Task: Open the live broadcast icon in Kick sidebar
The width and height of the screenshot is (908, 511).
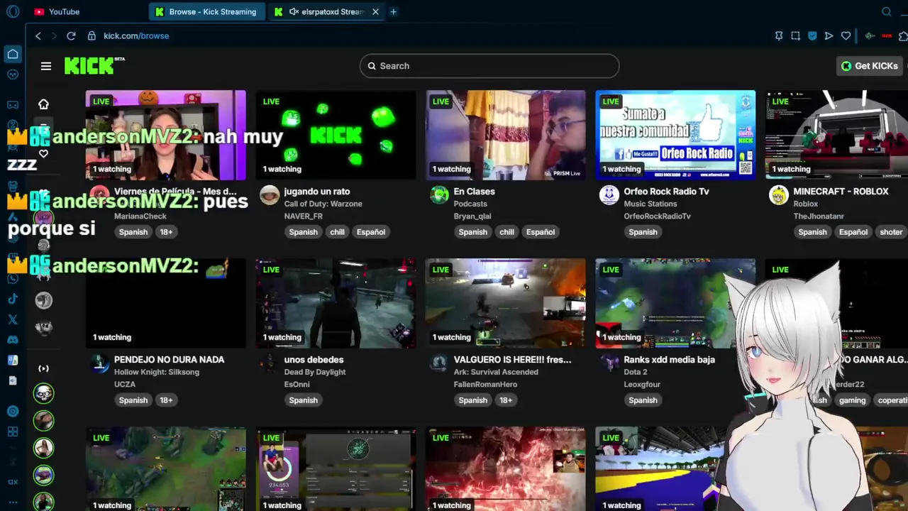Action: pyautogui.click(x=43, y=368)
